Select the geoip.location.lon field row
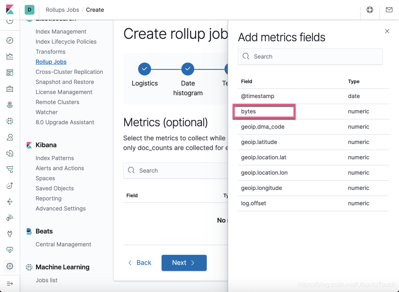The image size is (399, 292). [313, 173]
